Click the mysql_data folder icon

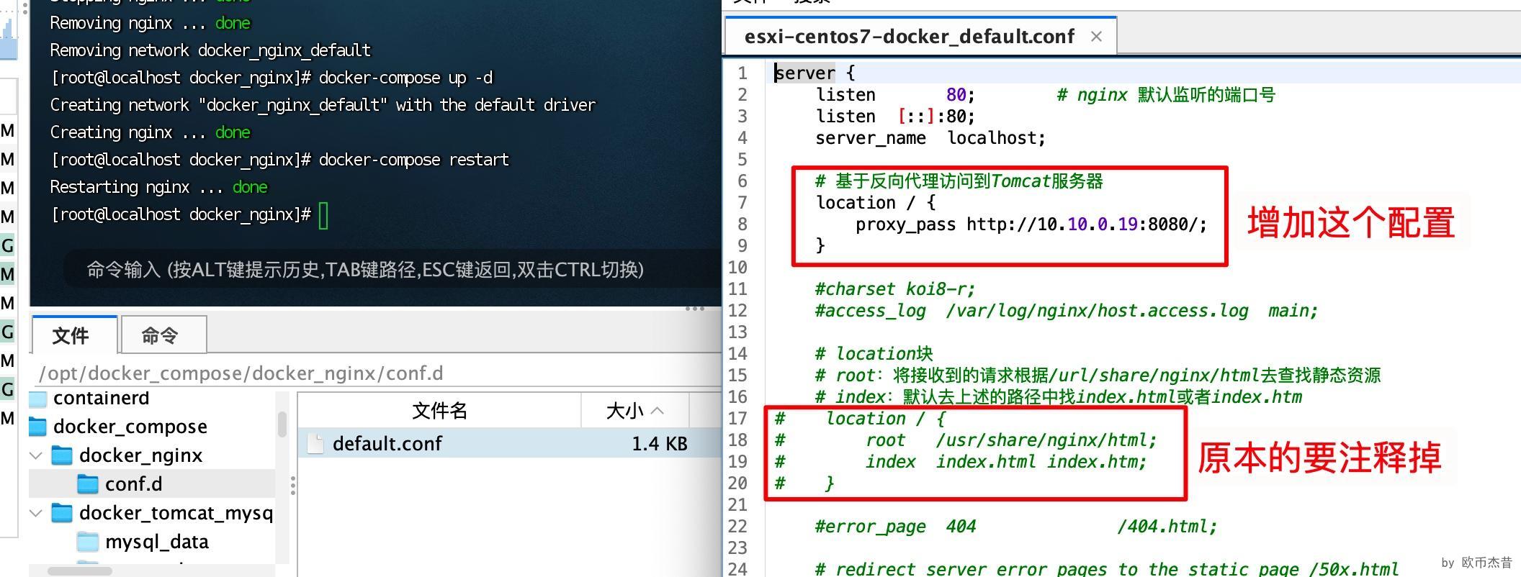pyautogui.click(x=88, y=542)
